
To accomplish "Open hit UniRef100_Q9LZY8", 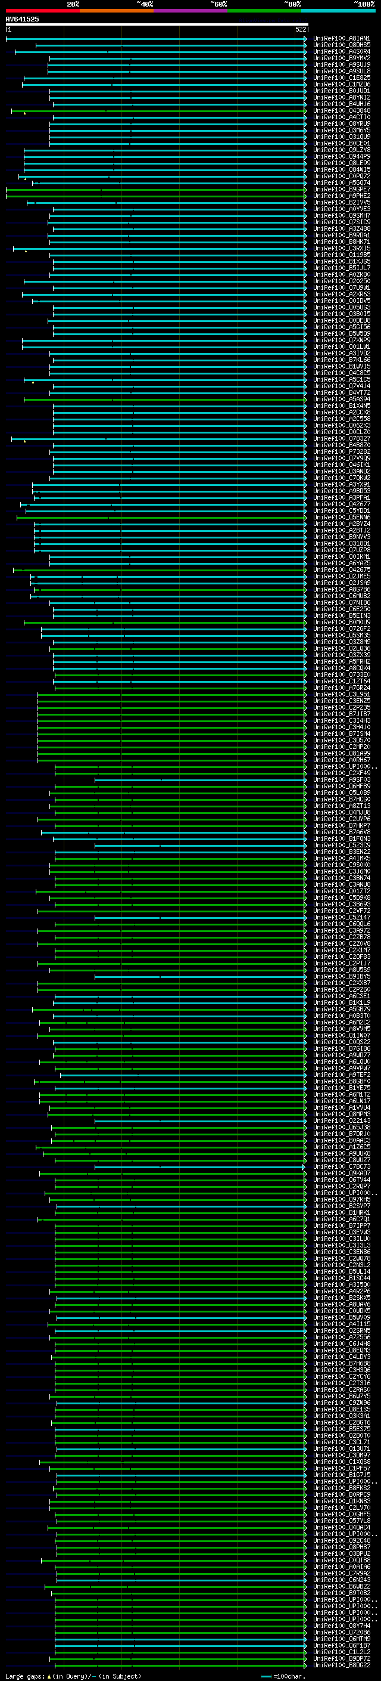I will tap(341, 150).
